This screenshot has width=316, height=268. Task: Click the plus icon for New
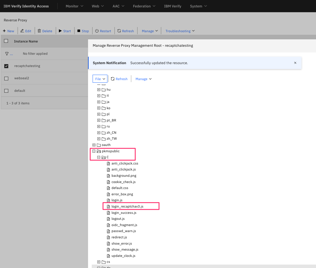click(4, 31)
